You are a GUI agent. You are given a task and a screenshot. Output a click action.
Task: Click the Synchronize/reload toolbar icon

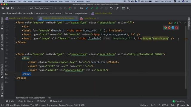click(13, 8)
